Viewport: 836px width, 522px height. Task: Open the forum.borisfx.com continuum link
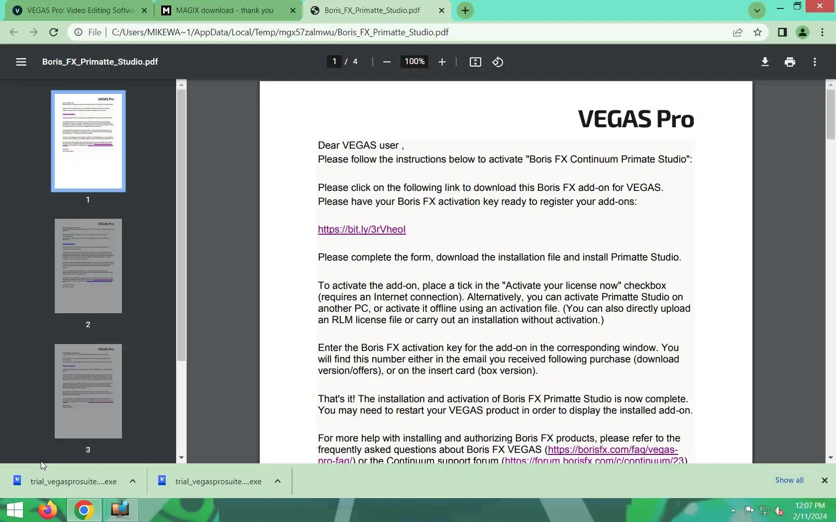tap(595, 460)
